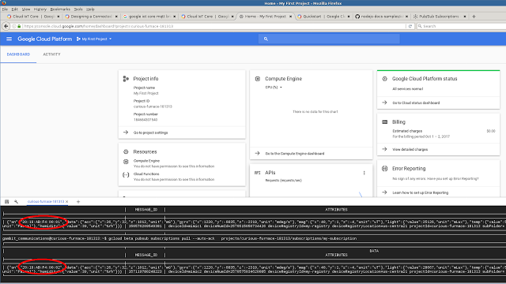This screenshot has height=284, width=506.
Task: Add a new Cloud Shell session tab
Action: click(78, 202)
